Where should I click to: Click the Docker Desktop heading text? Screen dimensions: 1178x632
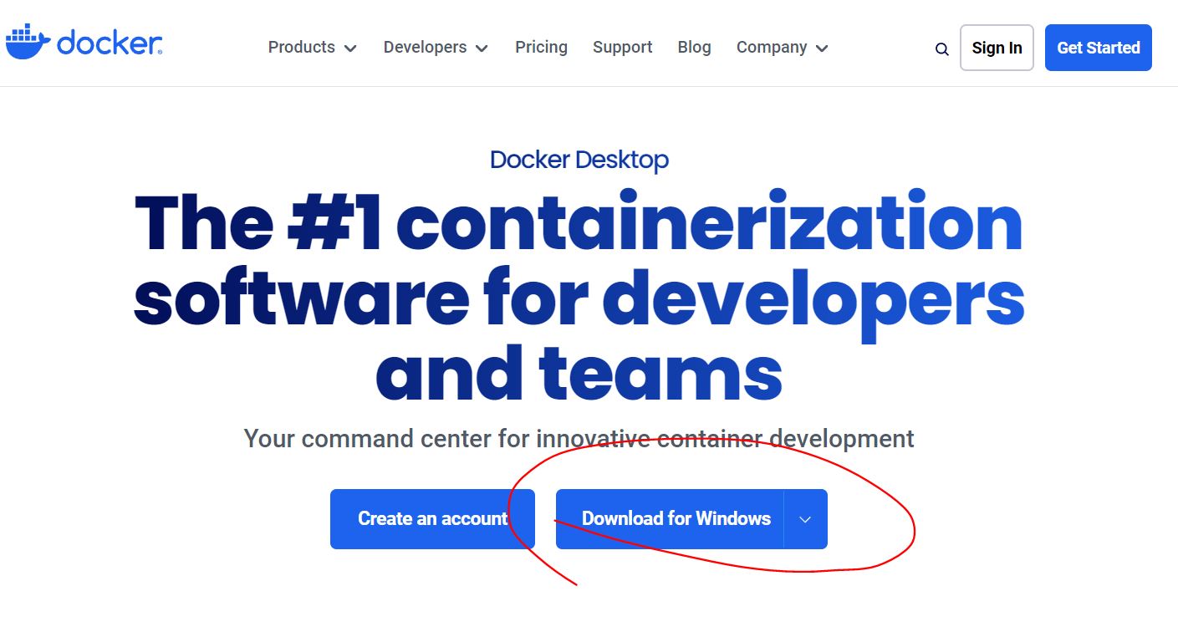(579, 160)
